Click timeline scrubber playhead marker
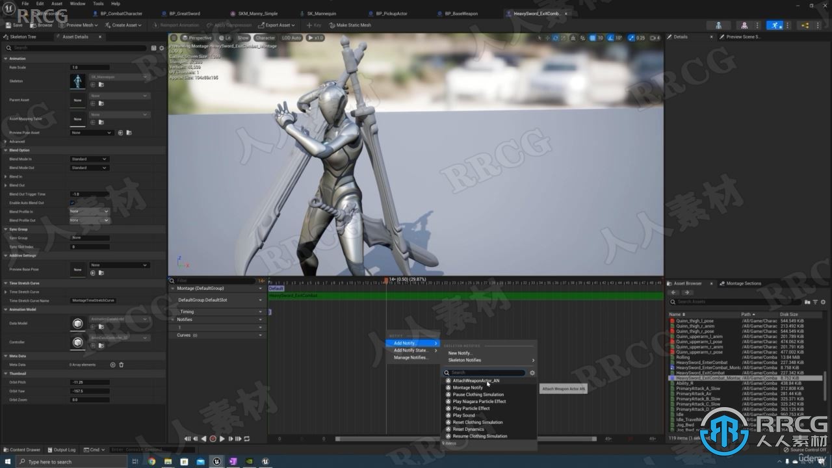 coord(386,280)
